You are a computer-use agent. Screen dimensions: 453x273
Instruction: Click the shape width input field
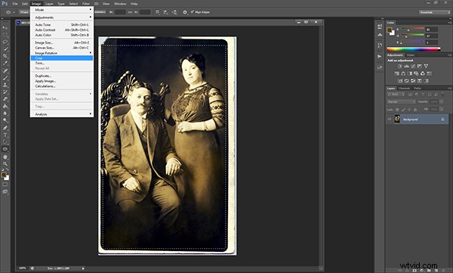[x=120, y=12]
